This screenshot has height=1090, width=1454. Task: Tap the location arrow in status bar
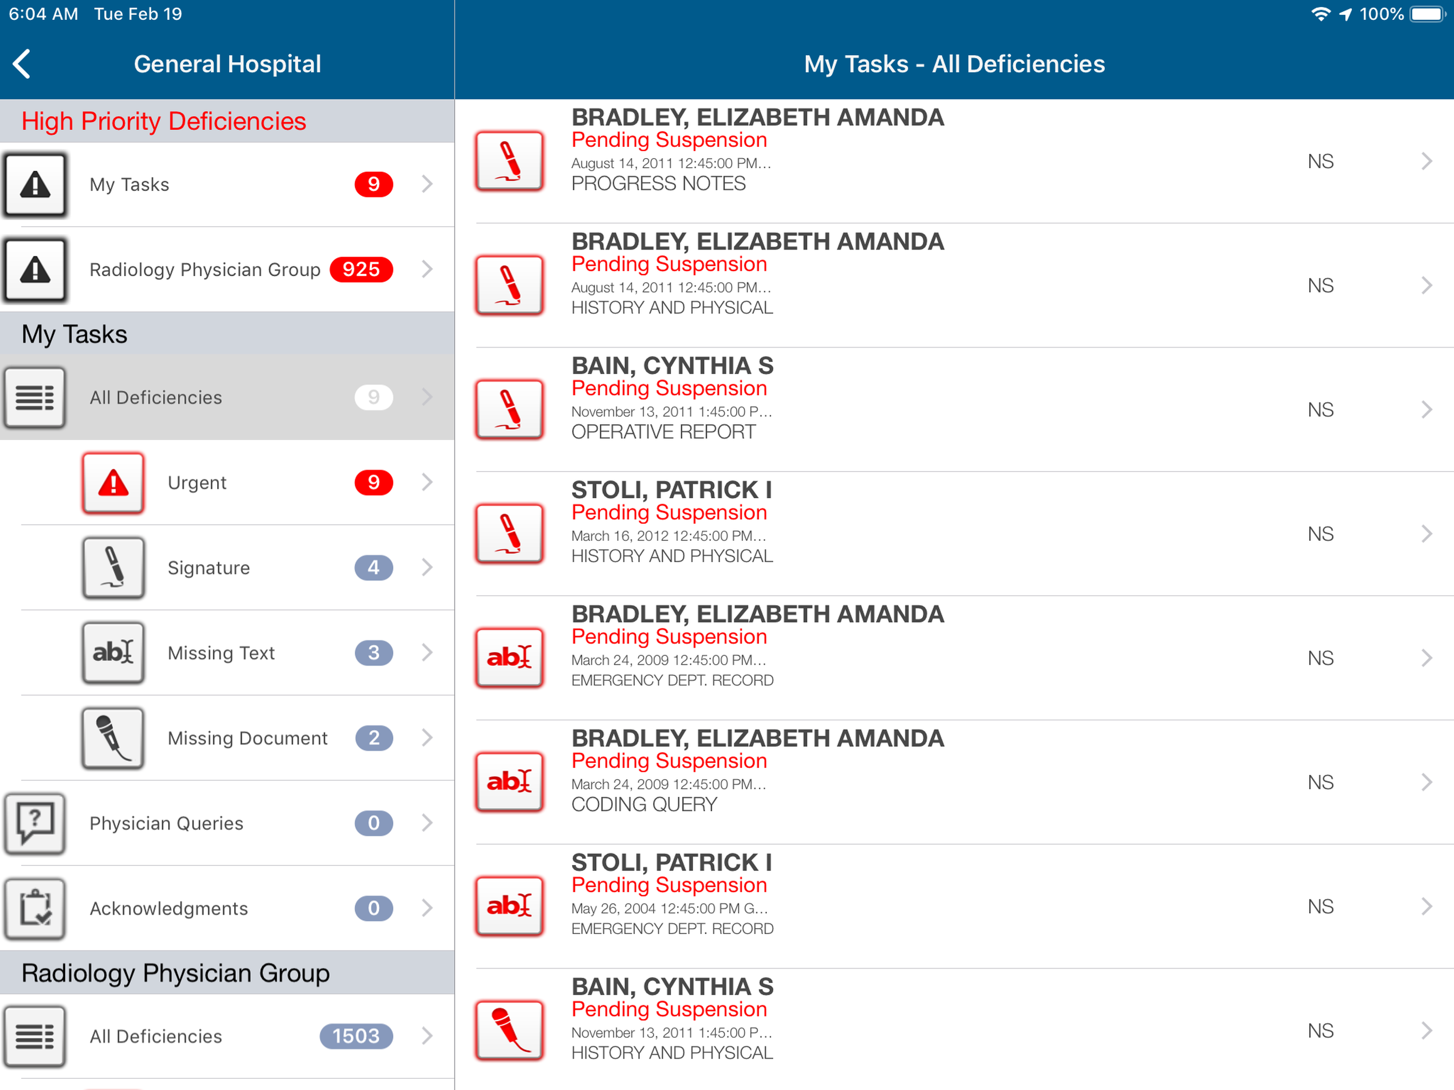(1345, 14)
